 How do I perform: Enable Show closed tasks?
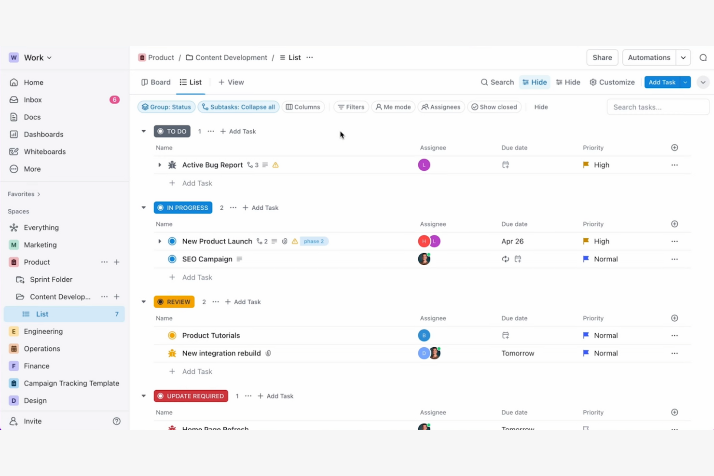[494, 107]
